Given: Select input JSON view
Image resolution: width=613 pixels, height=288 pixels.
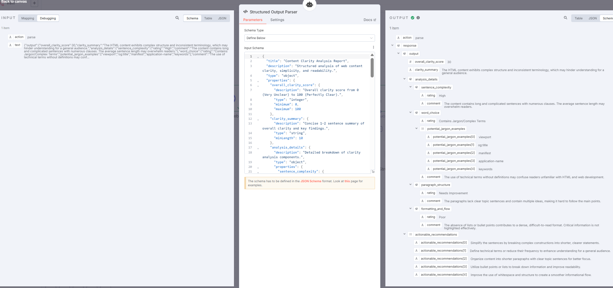Looking at the screenshot, I should pos(222,18).
